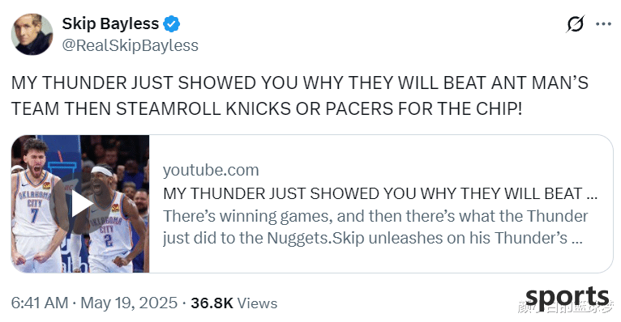Screen dimensions: 621x322
Task: Click the May 19, 2025 date
Action: (129, 303)
